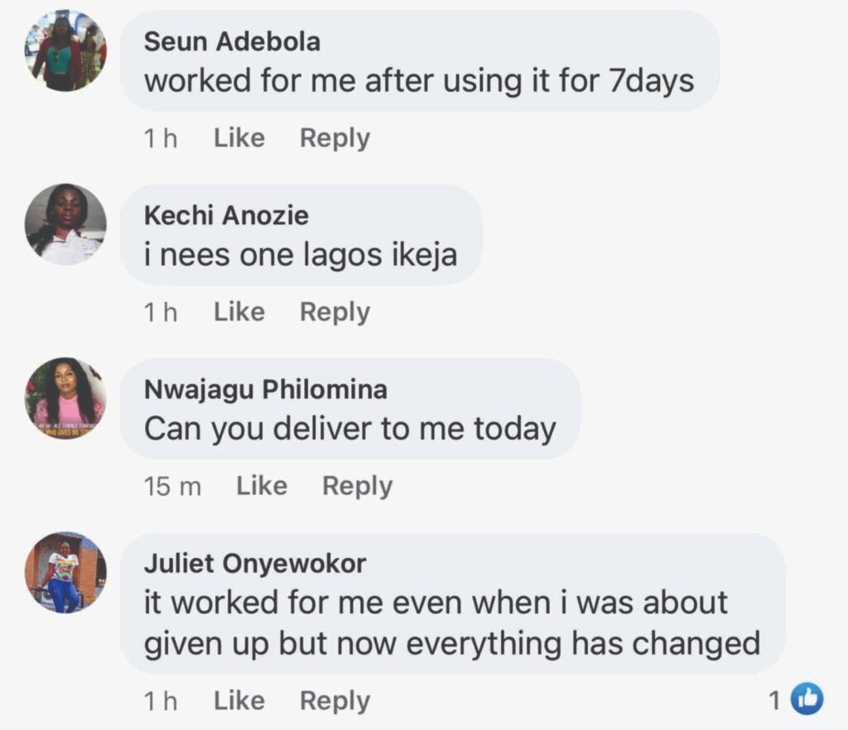Viewport: 848px width, 730px height.
Task: Open Nwajagu Philomina's profile picture
Action: [x=65, y=398]
